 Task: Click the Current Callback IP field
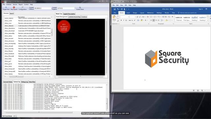coord(43,8)
